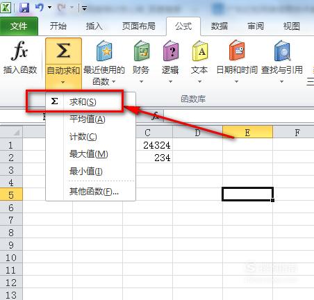Screen dimensions: 314x300
Task: Open the undo history dropdown arrow
Action: [x=49, y=8]
